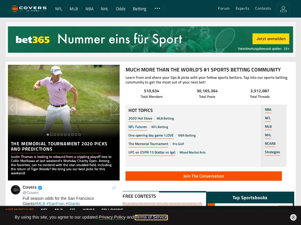Click NHL in hot topics sidebar
Viewport: 301px width, 225px height.
[x=268, y=135]
